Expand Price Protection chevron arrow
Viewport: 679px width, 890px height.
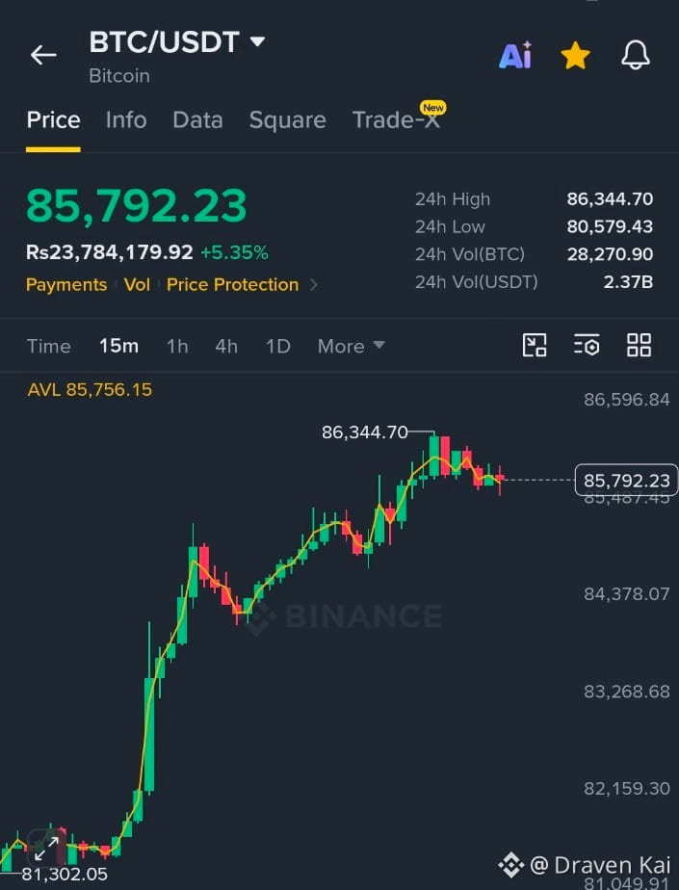coord(314,285)
